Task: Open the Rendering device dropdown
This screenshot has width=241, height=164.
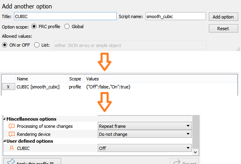Action: [145, 134]
